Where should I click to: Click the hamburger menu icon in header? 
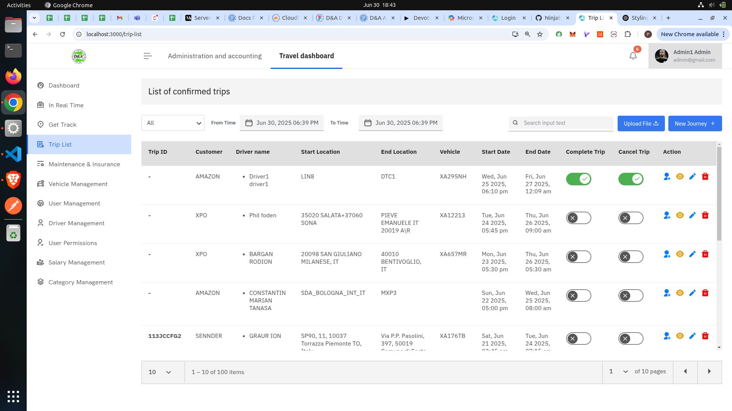(x=148, y=56)
